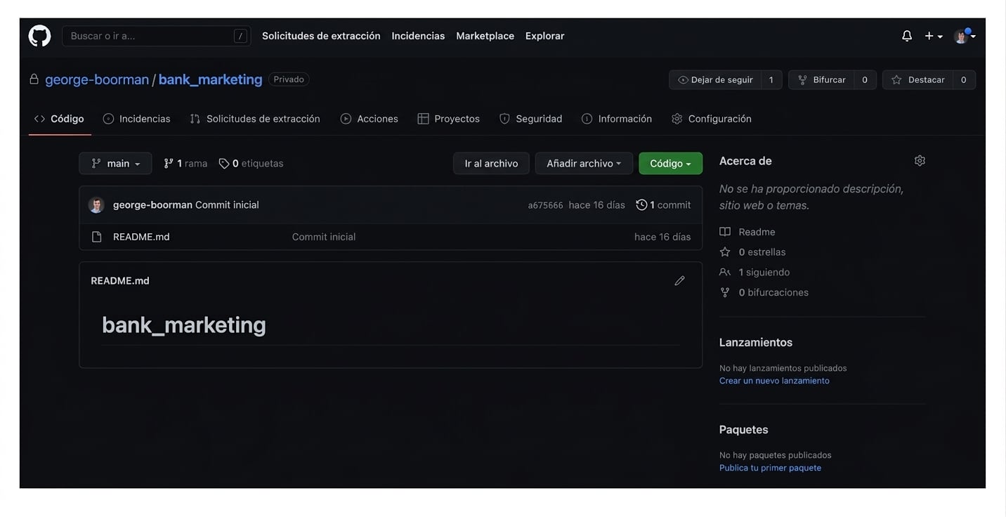This screenshot has height=517, width=1006.
Task: Click the rama branch count icon
Action: [x=169, y=164]
